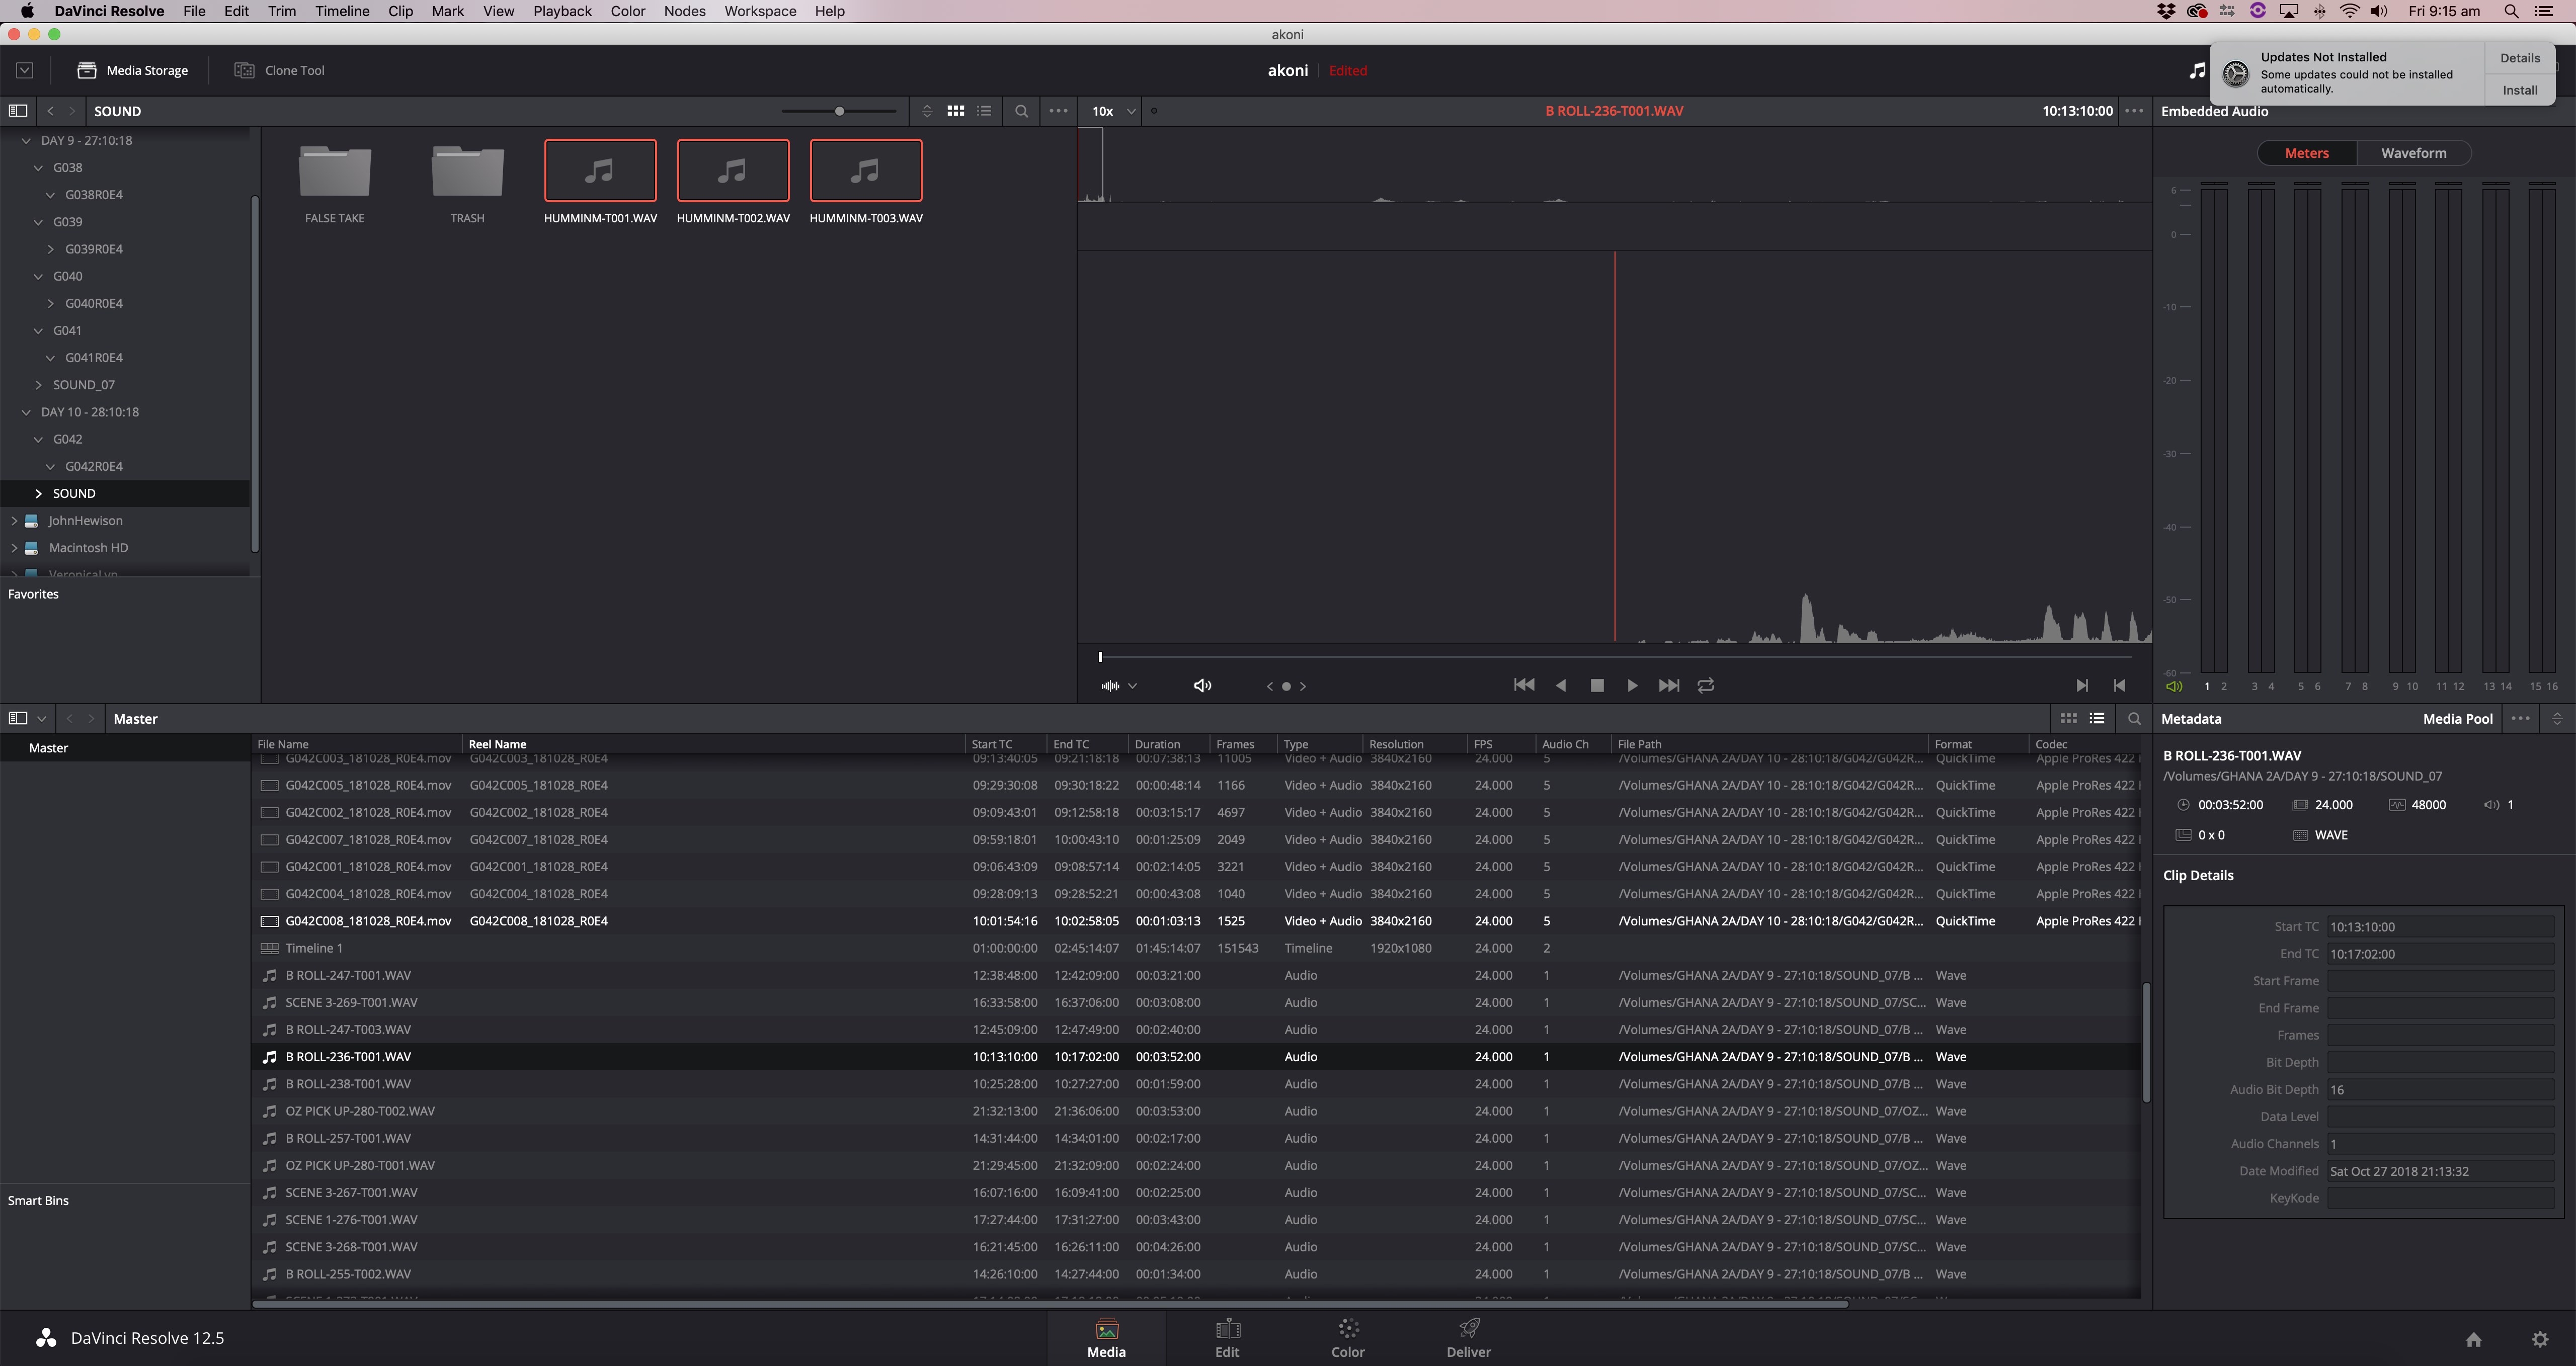
Task: Click the Media Pool metadata button
Action: point(2457,718)
